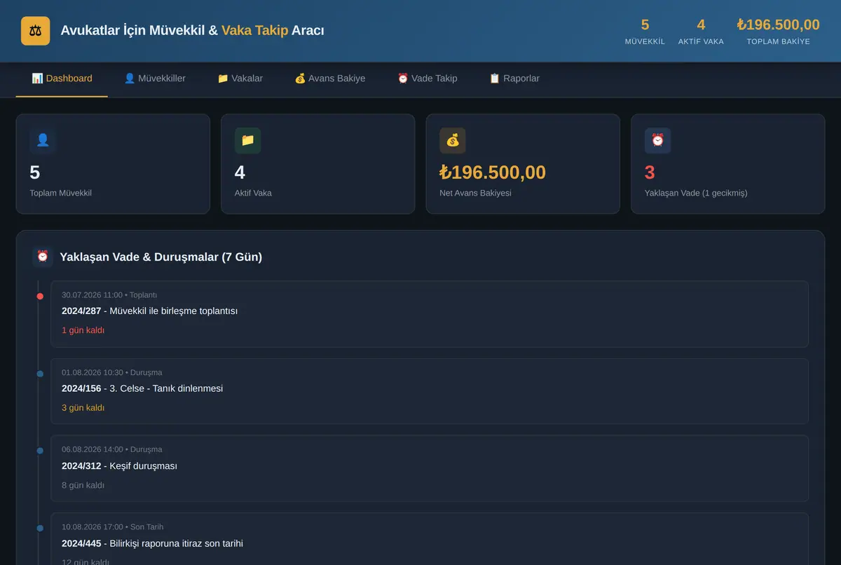Click the 2024/156 case number
841x565 pixels.
click(x=81, y=388)
